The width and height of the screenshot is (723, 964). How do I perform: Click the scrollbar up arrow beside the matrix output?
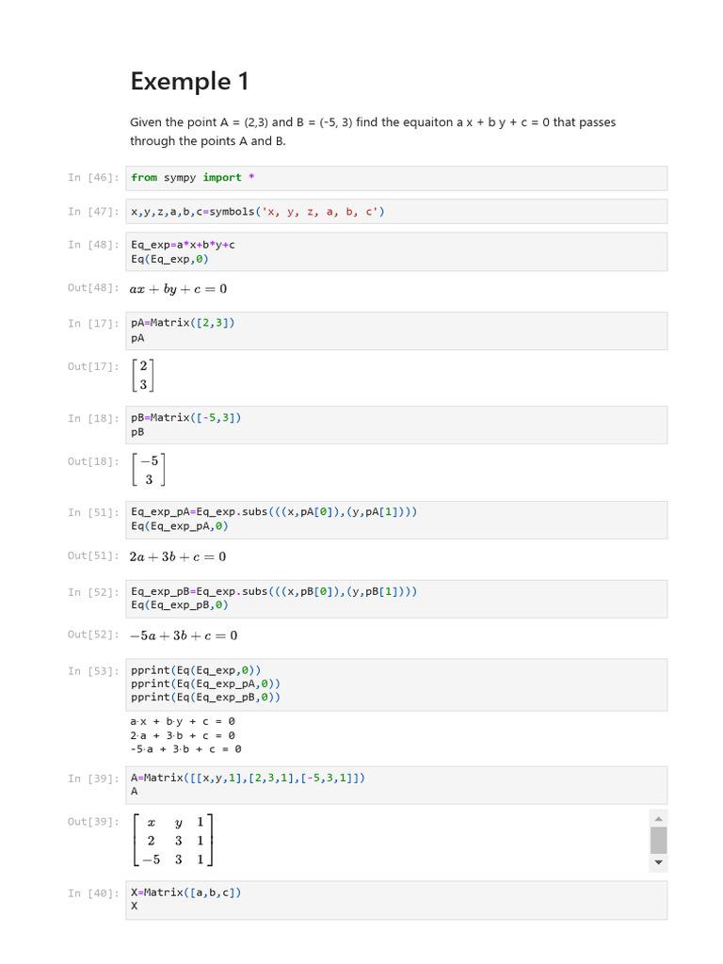pos(658,817)
